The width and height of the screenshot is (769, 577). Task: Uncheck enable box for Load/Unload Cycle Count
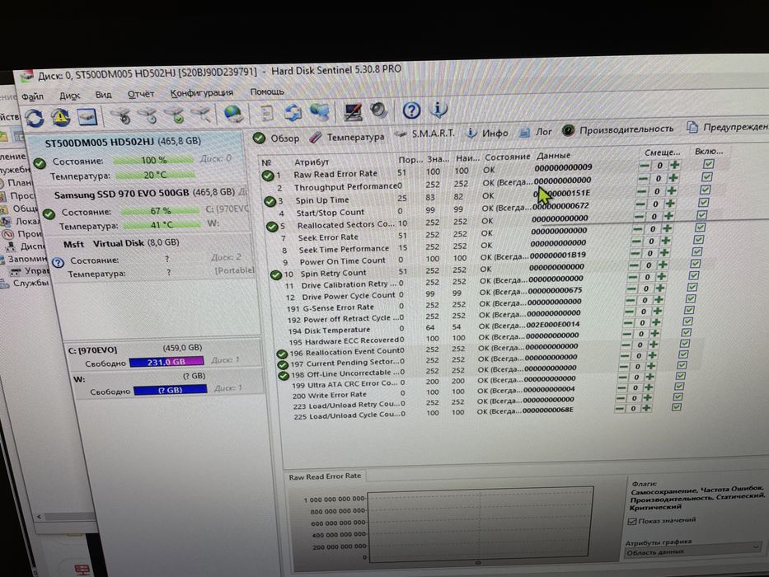click(677, 406)
